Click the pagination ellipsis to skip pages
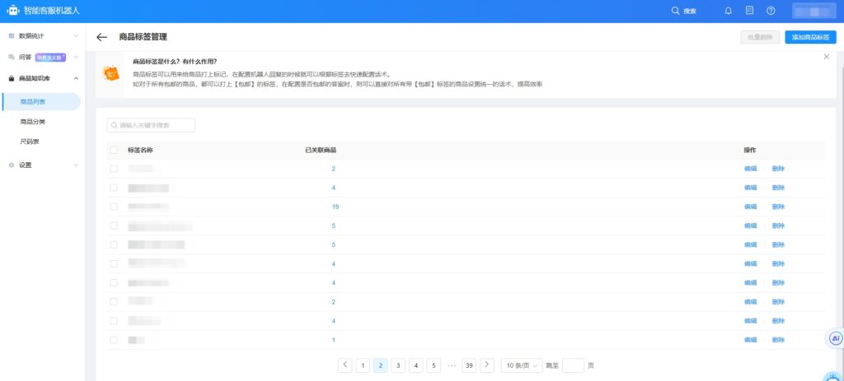The width and height of the screenshot is (844, 381). pyautogui.click(x=452, y=365)
